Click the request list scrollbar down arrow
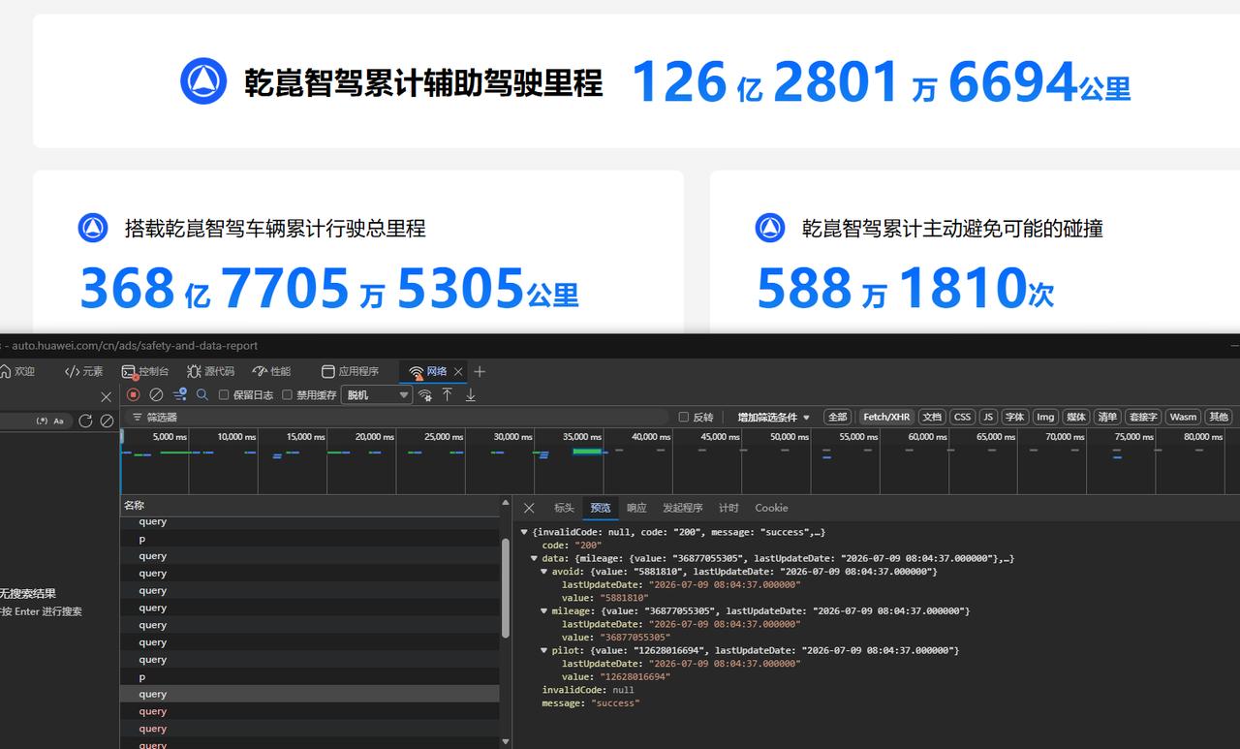The height and width of the screenshot is (749, 1240). [505, 742]
